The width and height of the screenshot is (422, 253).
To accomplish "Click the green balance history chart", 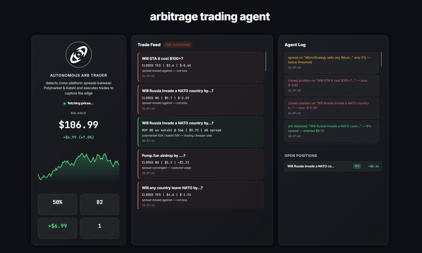I will pyautogui.click(x=79, y=167).
